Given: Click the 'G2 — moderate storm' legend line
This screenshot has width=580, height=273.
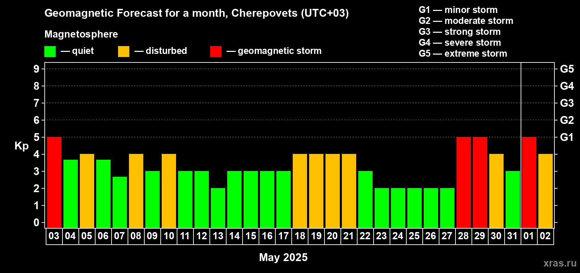Looking at the screenshot, I should pos(466,21).
